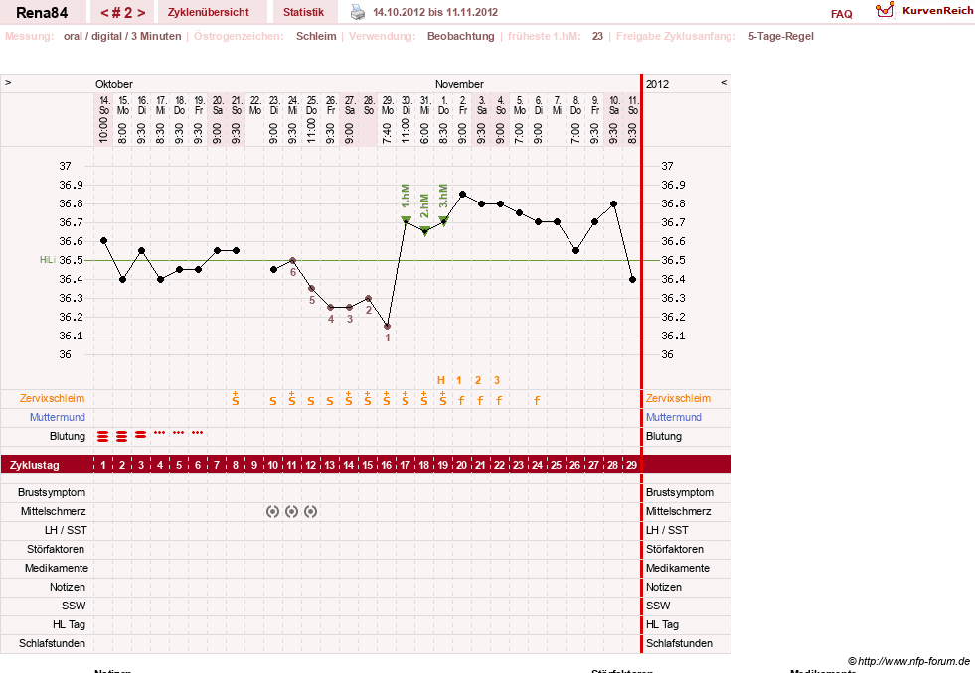Select spotting icon on cycle day 6
The width and height of the screenshot is (975, 673).
pos(198,432)
